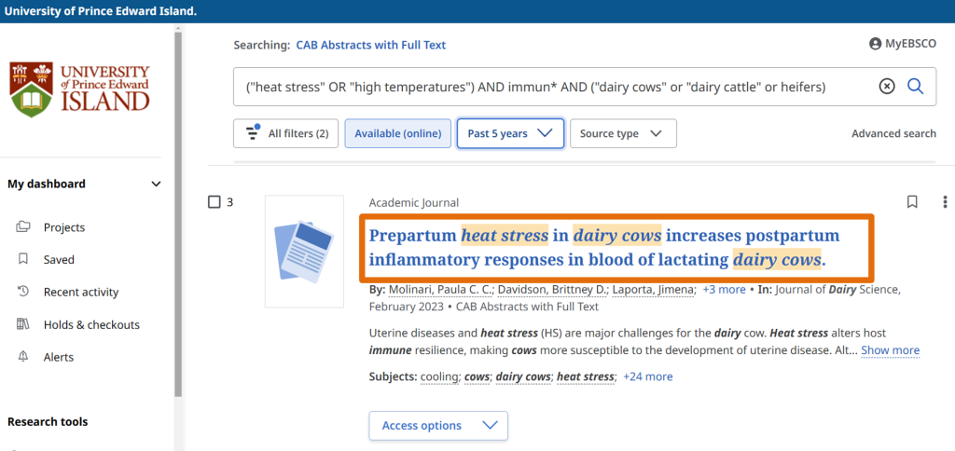Screen dimensions: 955x451
Task: Open the three-dot more options menu
Action: [945, 202]
